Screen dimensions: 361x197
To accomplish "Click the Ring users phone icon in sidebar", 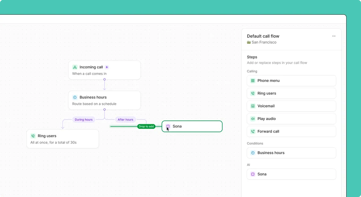I will pos(252,93).
